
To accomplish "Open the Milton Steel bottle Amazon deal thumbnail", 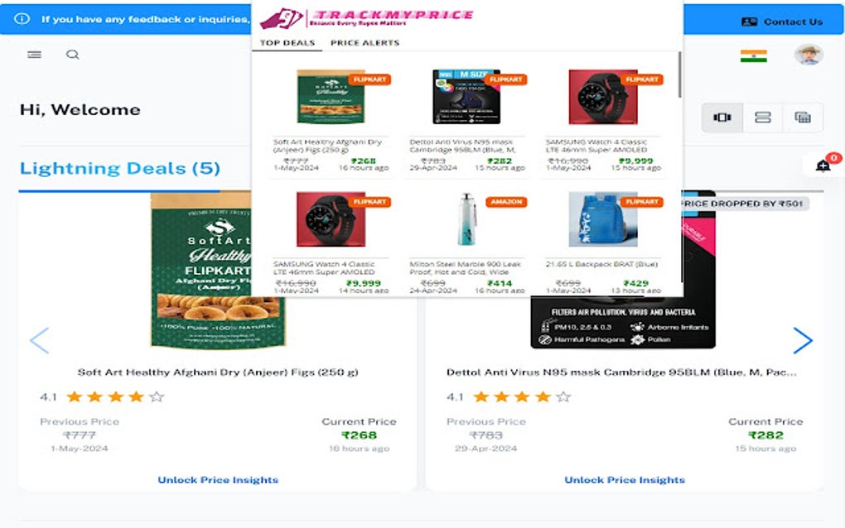I will coord(466,219).
